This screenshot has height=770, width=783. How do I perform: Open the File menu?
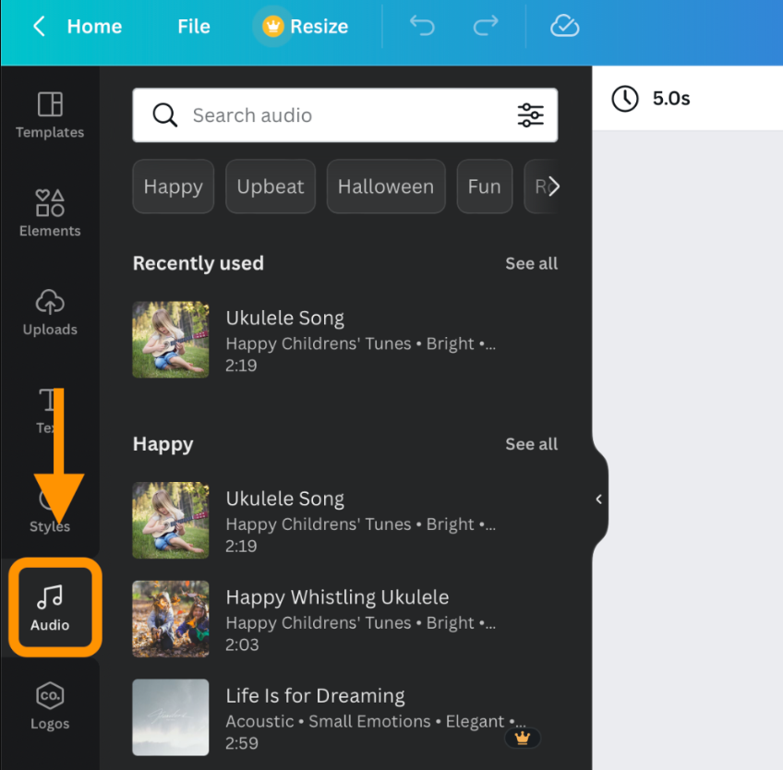pyautogui.click(x=193, y=26)
